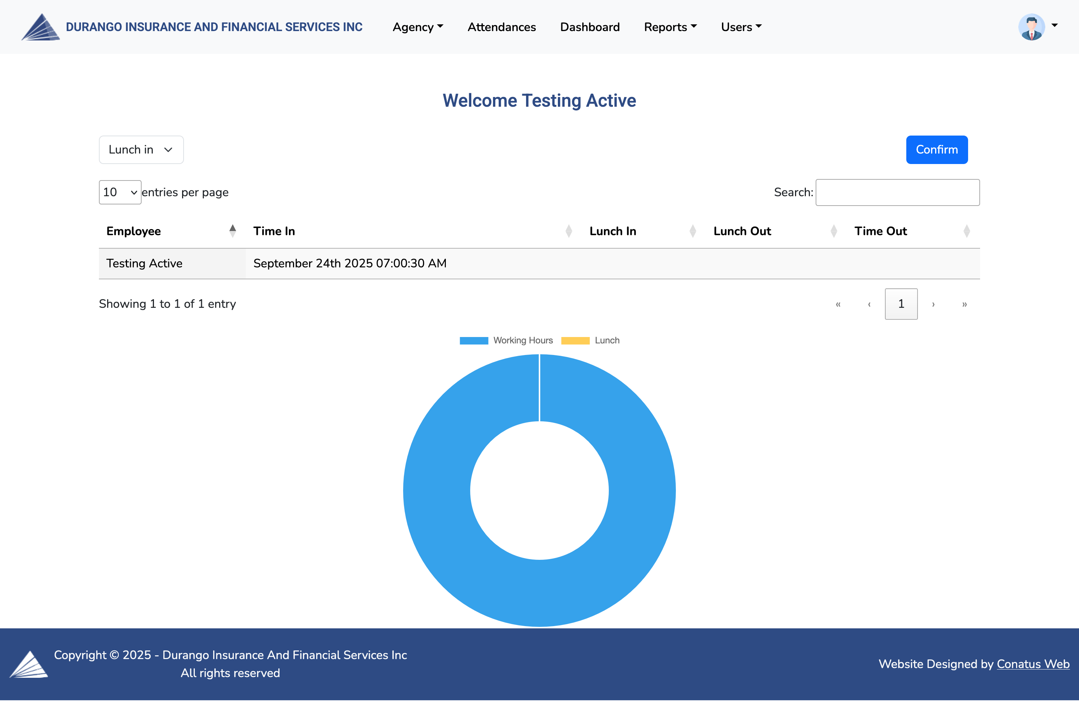Toggle Lunch legend in chart
The width and height of the screenshot is (1079, 701).
pos(591,340)
